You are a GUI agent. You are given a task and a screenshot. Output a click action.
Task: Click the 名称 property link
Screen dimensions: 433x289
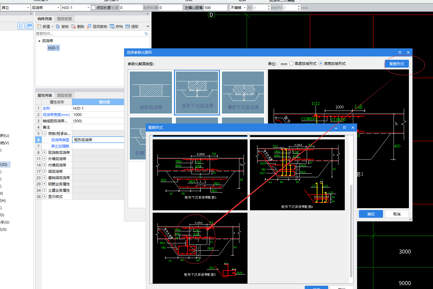46,108
